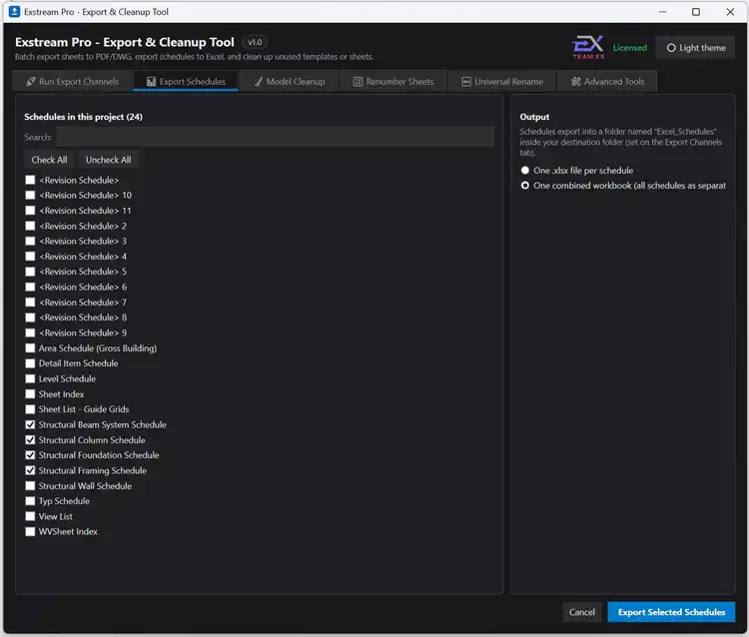Select <Revision Schedule> 8 checkbox
The image size is (749, 637).
pos(30,318)
